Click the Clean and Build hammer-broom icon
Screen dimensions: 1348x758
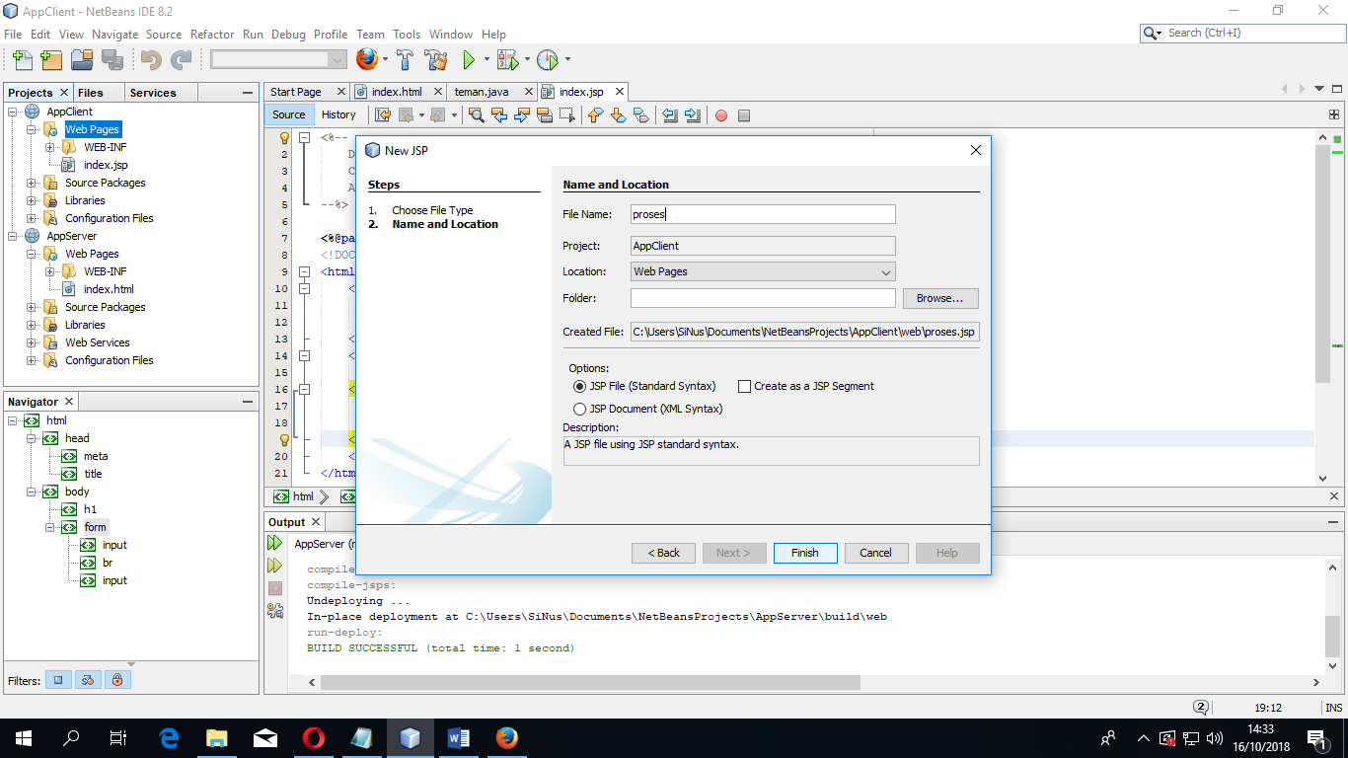[x=436, y=60]
